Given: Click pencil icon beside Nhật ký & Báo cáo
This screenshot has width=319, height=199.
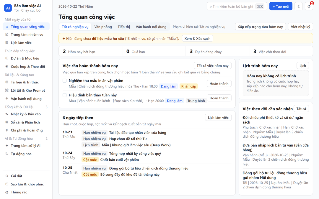Looking at the screenshot, I should click(x=7, y=114).
